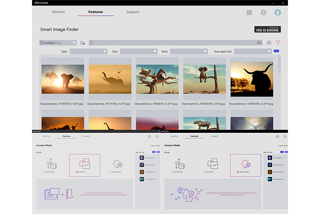Open the settings gear in Smart Image Finder window

point(264,12)
